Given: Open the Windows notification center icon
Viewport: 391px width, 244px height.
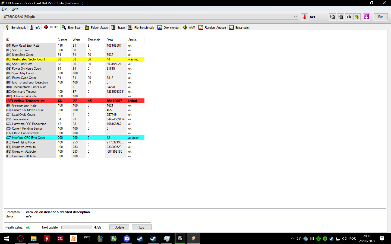Looking at the screenshot, I should (382, 239).
